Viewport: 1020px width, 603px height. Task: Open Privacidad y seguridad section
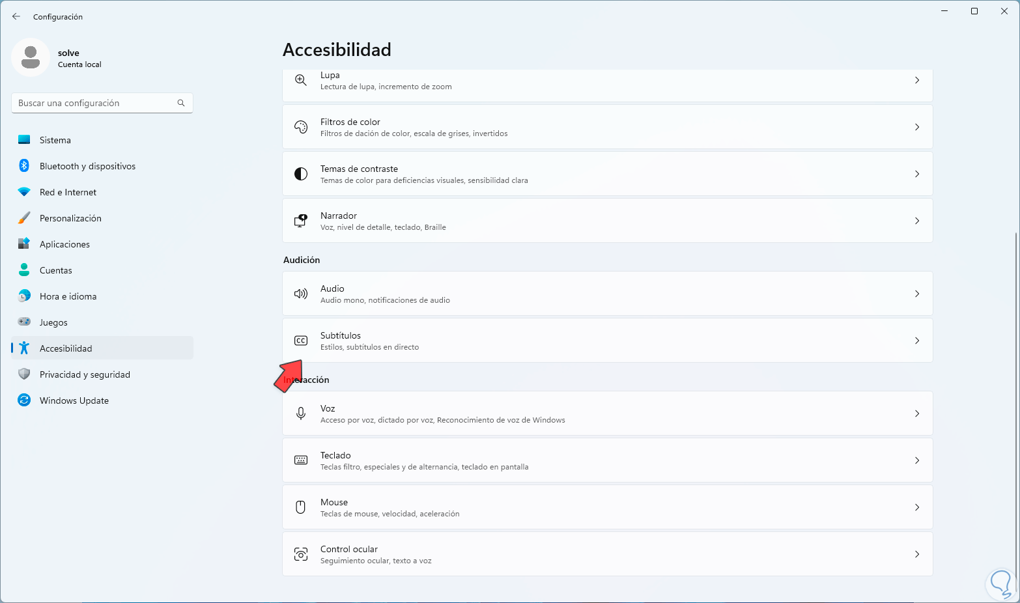[85, 374]
